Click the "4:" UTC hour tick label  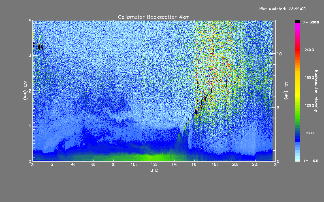(x=73, y=164)
